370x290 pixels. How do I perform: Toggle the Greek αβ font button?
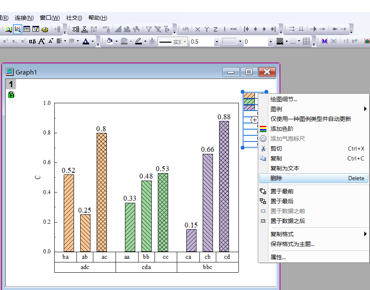[x=32, y=41]
